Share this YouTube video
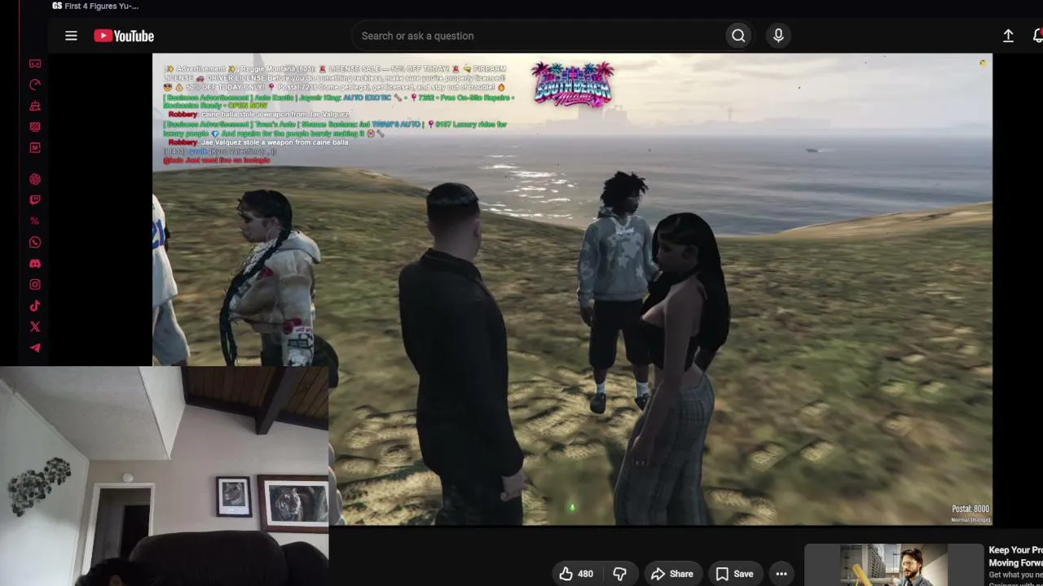The height and width of the screenshot is (586, 1043). coord(672,574)
